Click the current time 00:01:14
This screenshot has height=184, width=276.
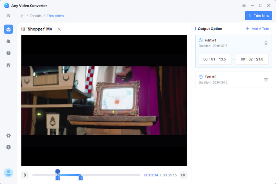point(151,175)
